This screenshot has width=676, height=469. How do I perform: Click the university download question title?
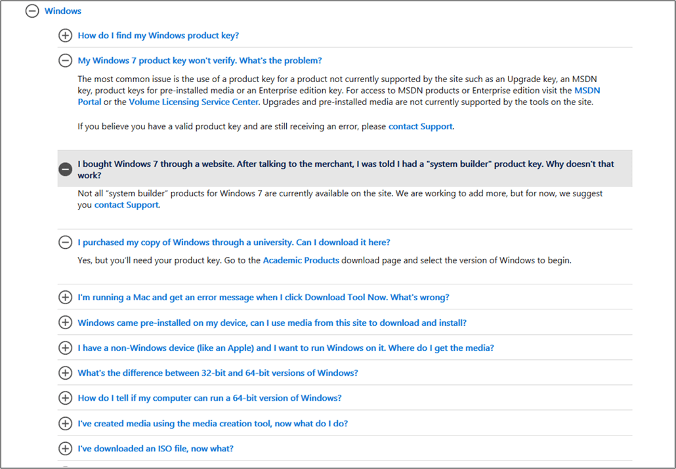click(x=233, y=242)
